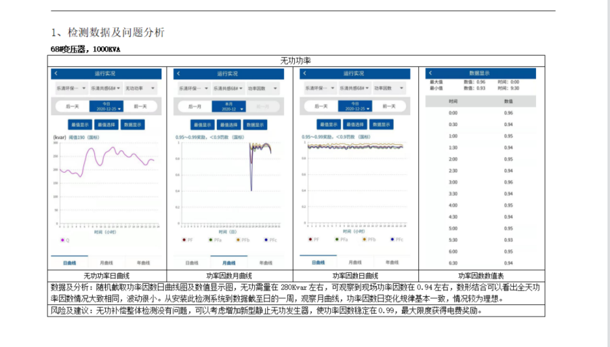Toggle PFa legend under the monthly chart
610x347 pixels.
tap(208, 240)
